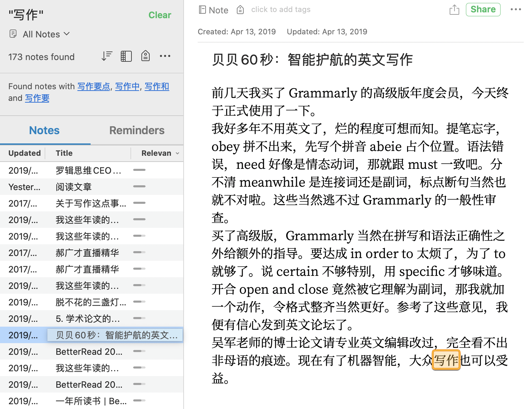Open note 脱不花的三盏灯
The image size is (532, 409).
[92, 302]
